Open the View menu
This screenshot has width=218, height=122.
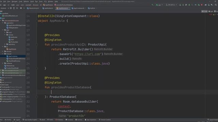9,1
